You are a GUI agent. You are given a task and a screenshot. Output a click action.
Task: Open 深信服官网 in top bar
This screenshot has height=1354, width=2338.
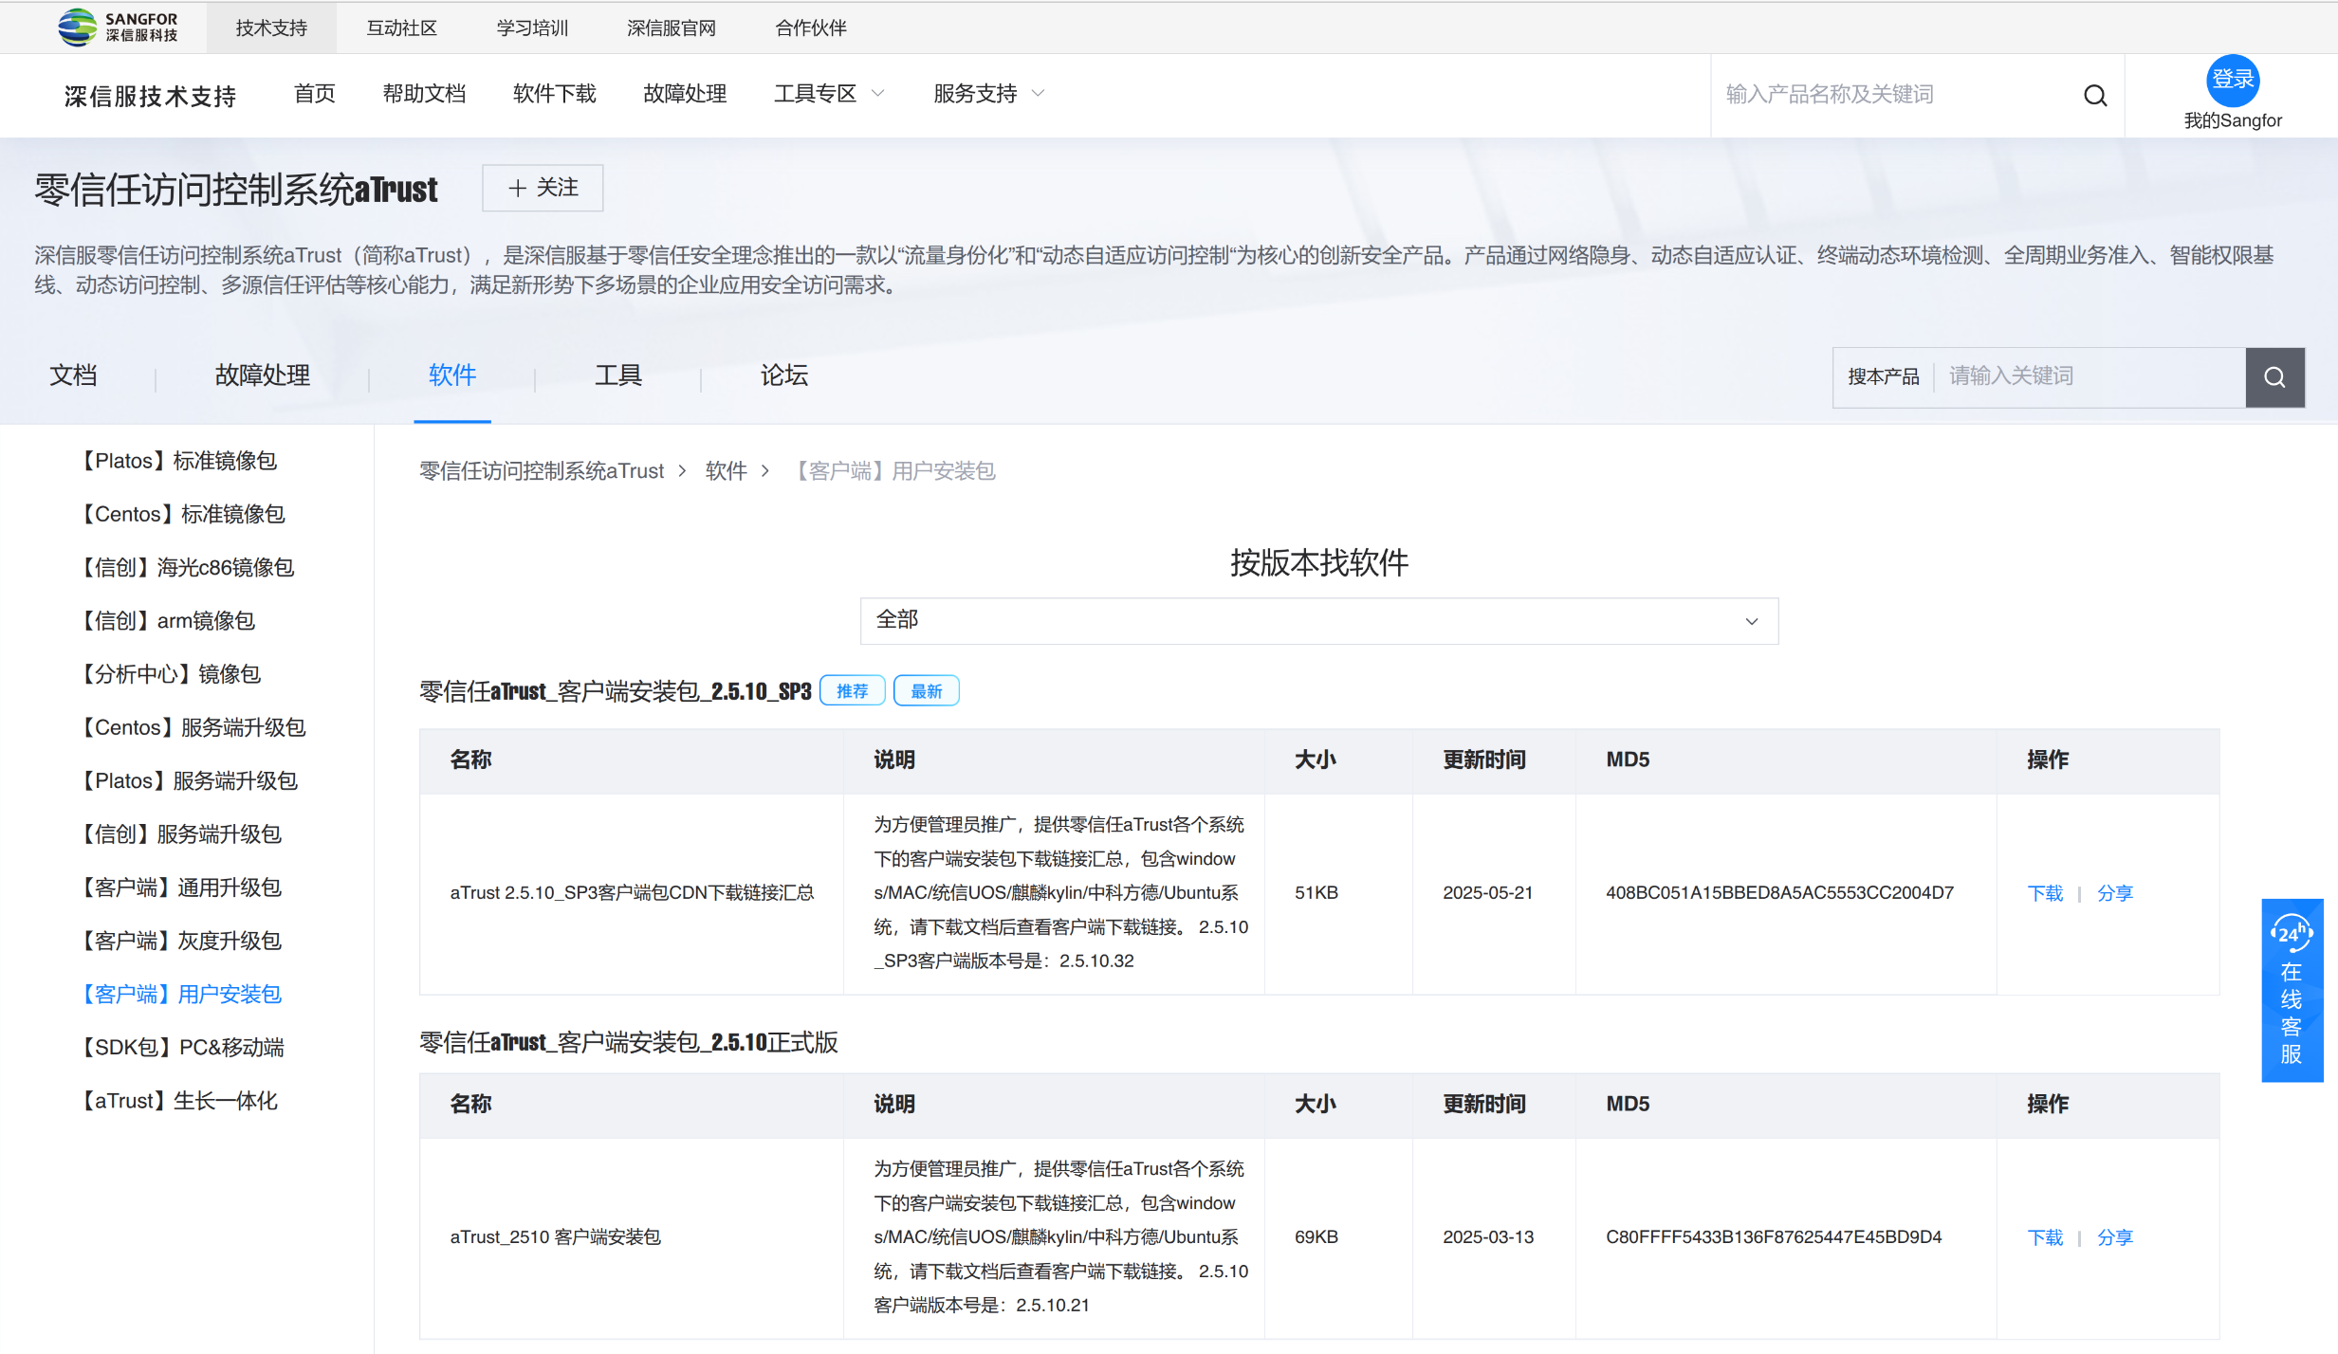pos(672,27)
